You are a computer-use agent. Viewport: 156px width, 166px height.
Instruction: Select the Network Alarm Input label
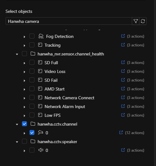(x=65, y=106)
